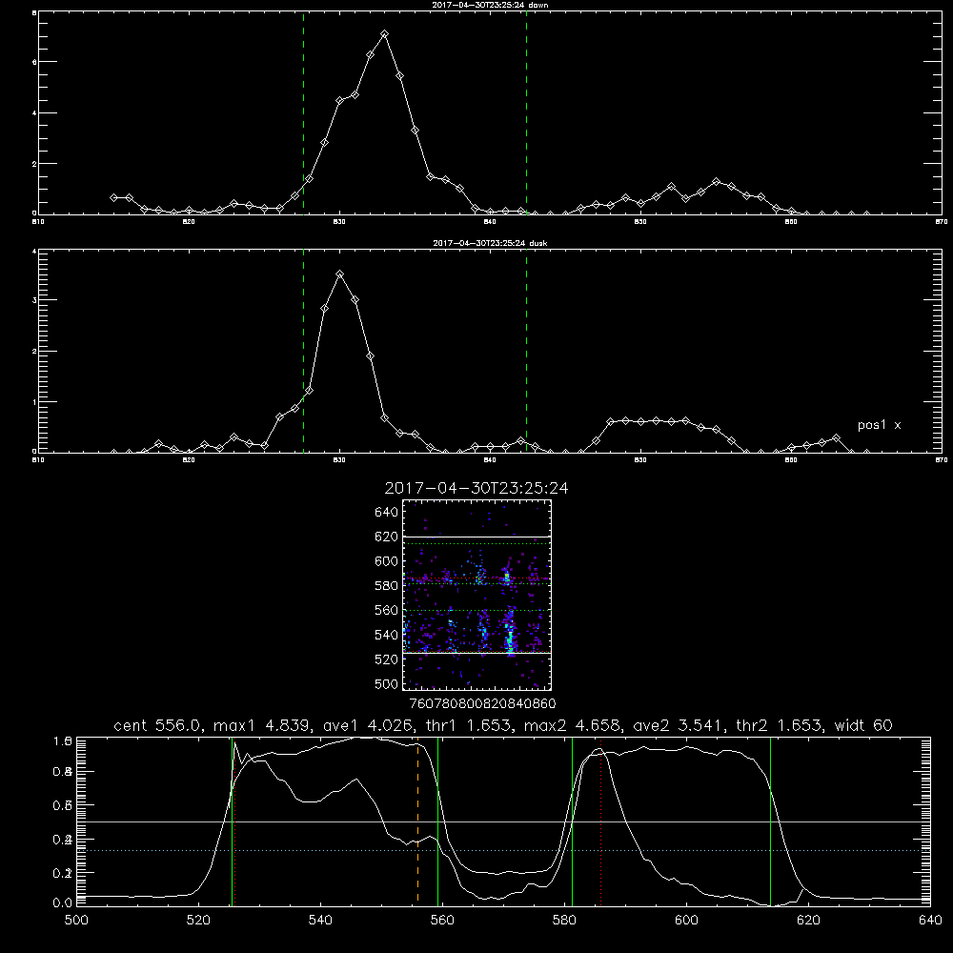Click the 640 label beside the spectrogram image
This screenshot has height=953, width=953.
pyautogui.click(x=387, y=513)
